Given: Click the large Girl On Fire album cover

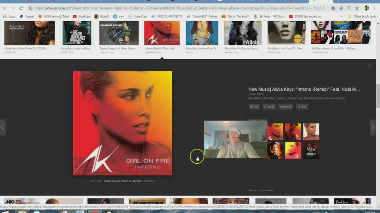Looking at the screenshot, I should click(122, 123).
